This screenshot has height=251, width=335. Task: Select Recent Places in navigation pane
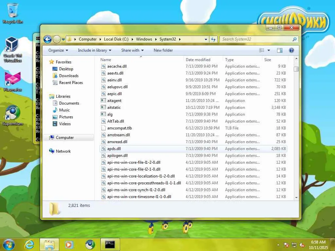(71, 83)
